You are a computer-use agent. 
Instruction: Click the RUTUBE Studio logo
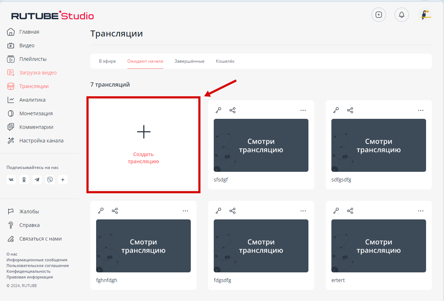52,15
